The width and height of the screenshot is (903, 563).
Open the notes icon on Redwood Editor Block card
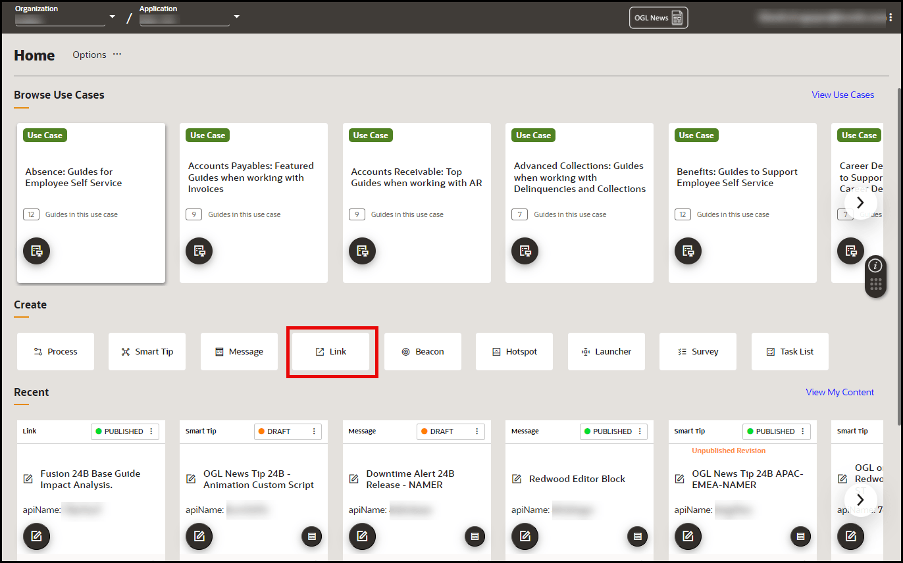pos(637,537)
